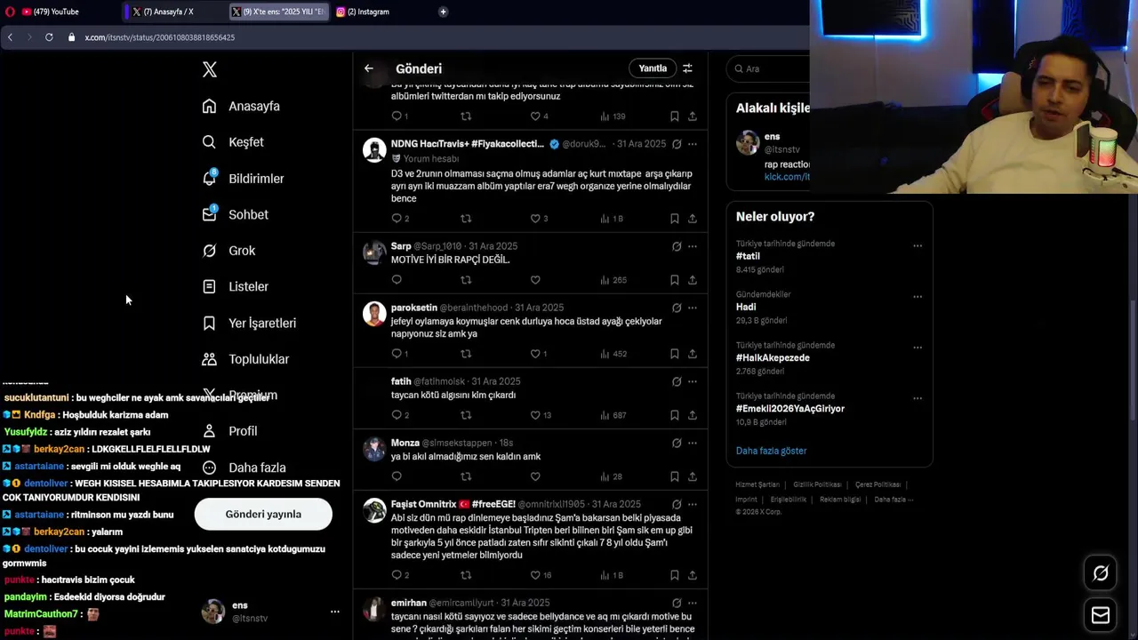Repost the fatih post
This screenshot has width=1138, height=640.
coord(466,415)
